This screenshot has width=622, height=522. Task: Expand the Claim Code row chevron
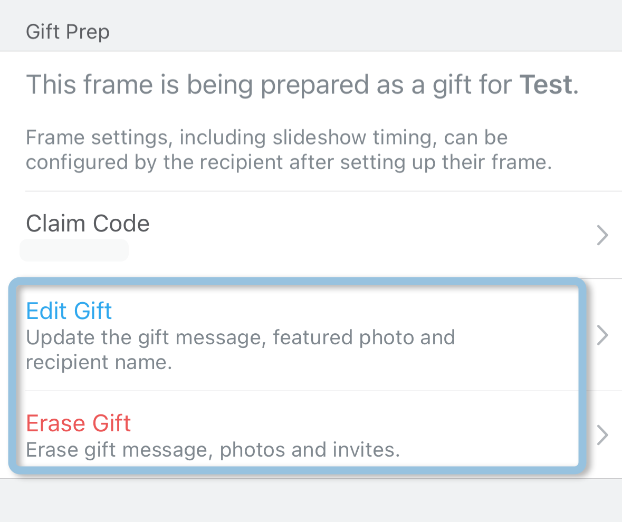(x=602, y=236)
